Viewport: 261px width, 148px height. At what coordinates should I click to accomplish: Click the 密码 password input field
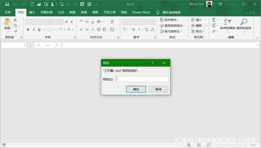(x=142, y=79)
